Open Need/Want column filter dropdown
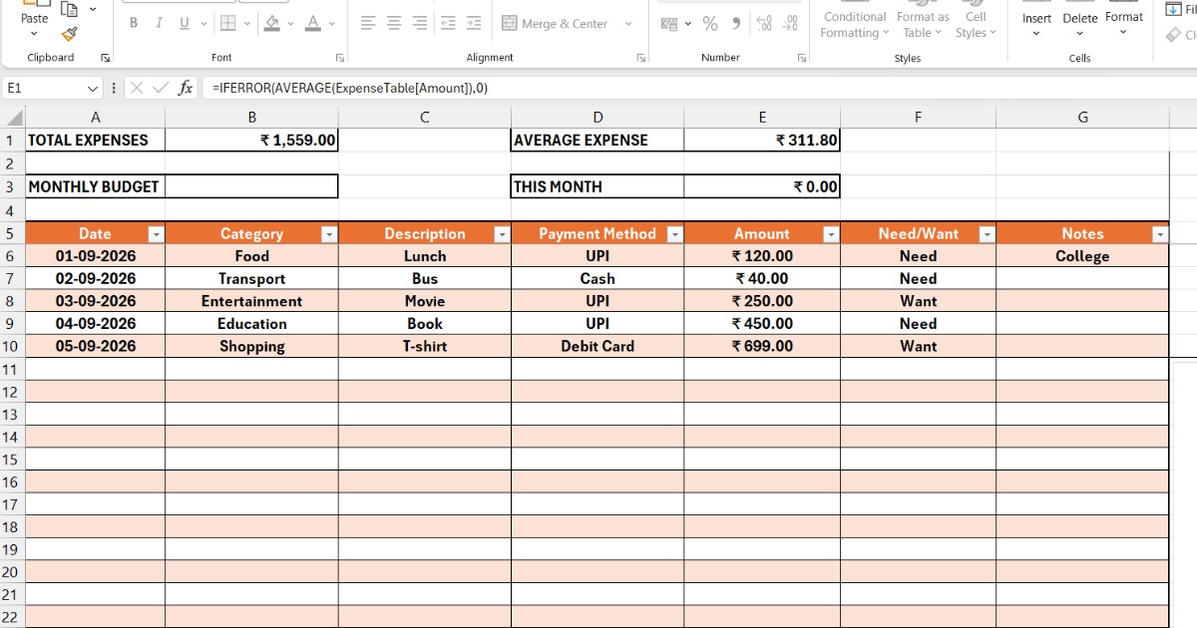The width and height of the screenshot is (1197, 628). coord(987,234)
